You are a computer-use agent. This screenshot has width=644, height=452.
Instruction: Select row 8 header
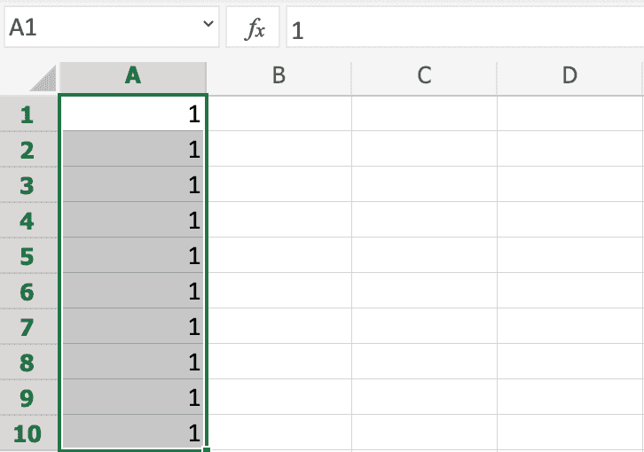click(27, 362)
